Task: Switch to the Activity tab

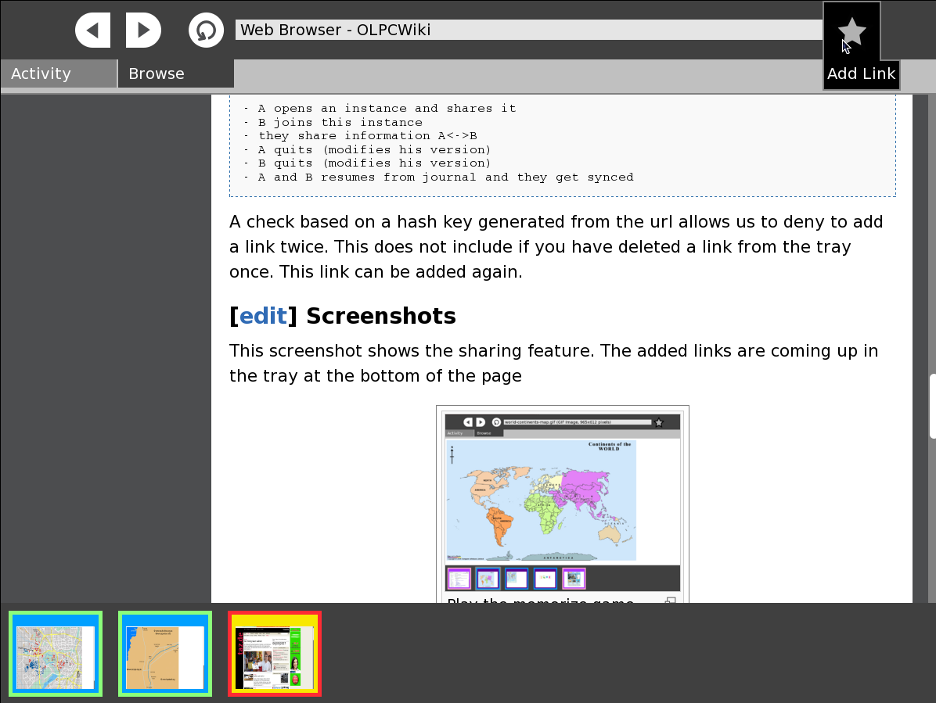Action: [x=59, y=74]
